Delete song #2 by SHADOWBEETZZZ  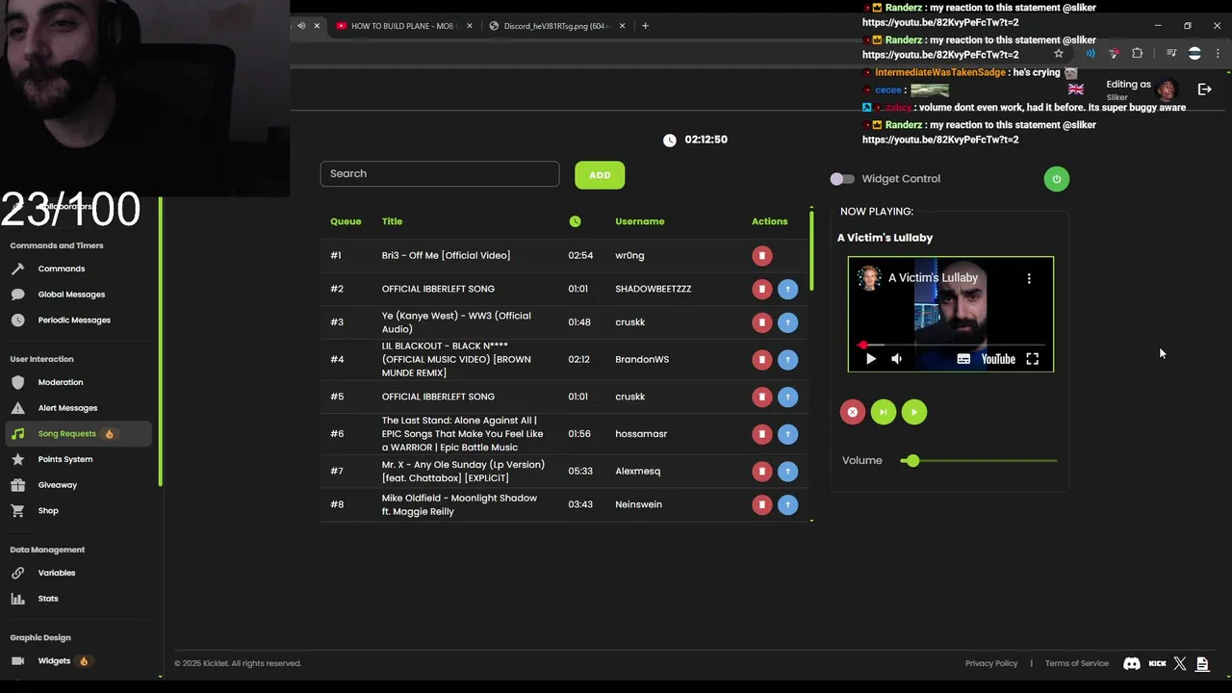(761, 289)
